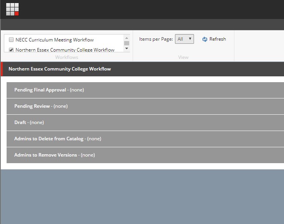Uncheck Northern Essex Community College Workflow checkbox

(11, 50)
